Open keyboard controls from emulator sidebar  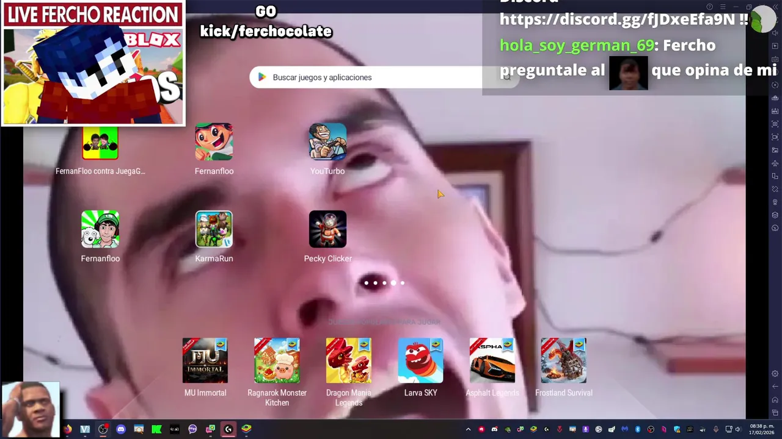(x=775, y=59)
